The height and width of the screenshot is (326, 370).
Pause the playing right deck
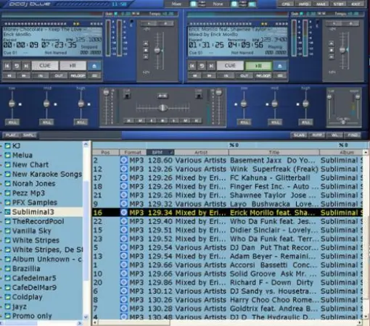click(x=258, y=66)
